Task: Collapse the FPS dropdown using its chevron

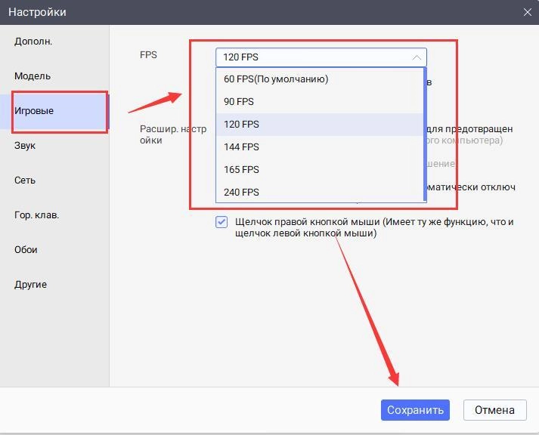Action: pos(417,57)
